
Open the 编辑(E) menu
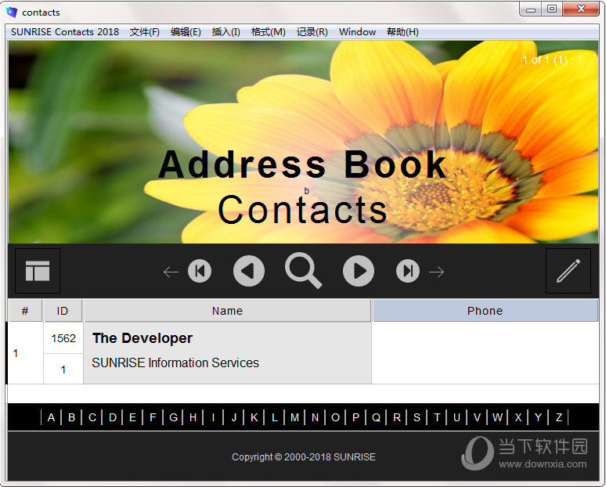tap(186, 31)
